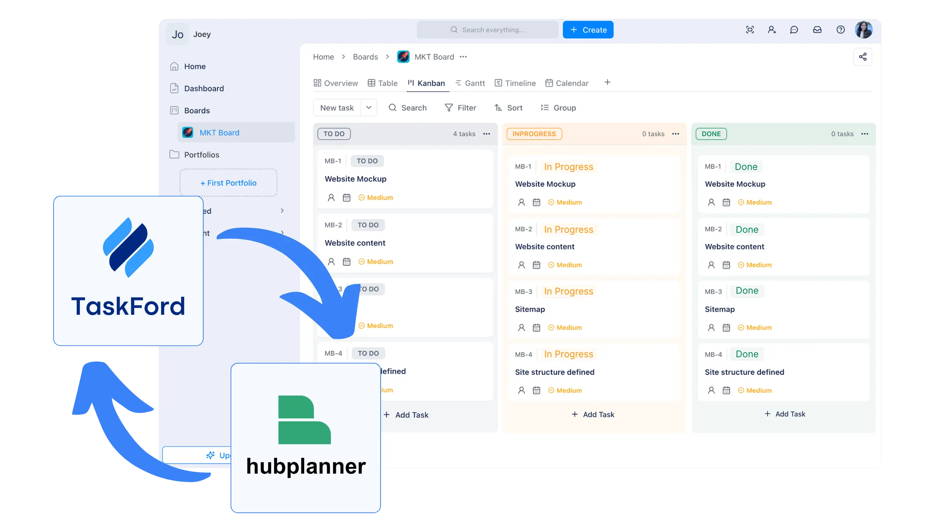Open the TO DO column options menu
The width and height of the screenshot is (946, 532).
(487, 134)
